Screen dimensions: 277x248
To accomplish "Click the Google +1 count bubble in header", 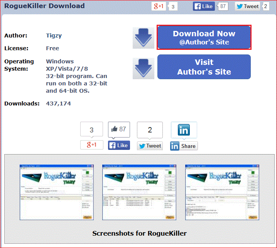I will [x=173, y=7].
